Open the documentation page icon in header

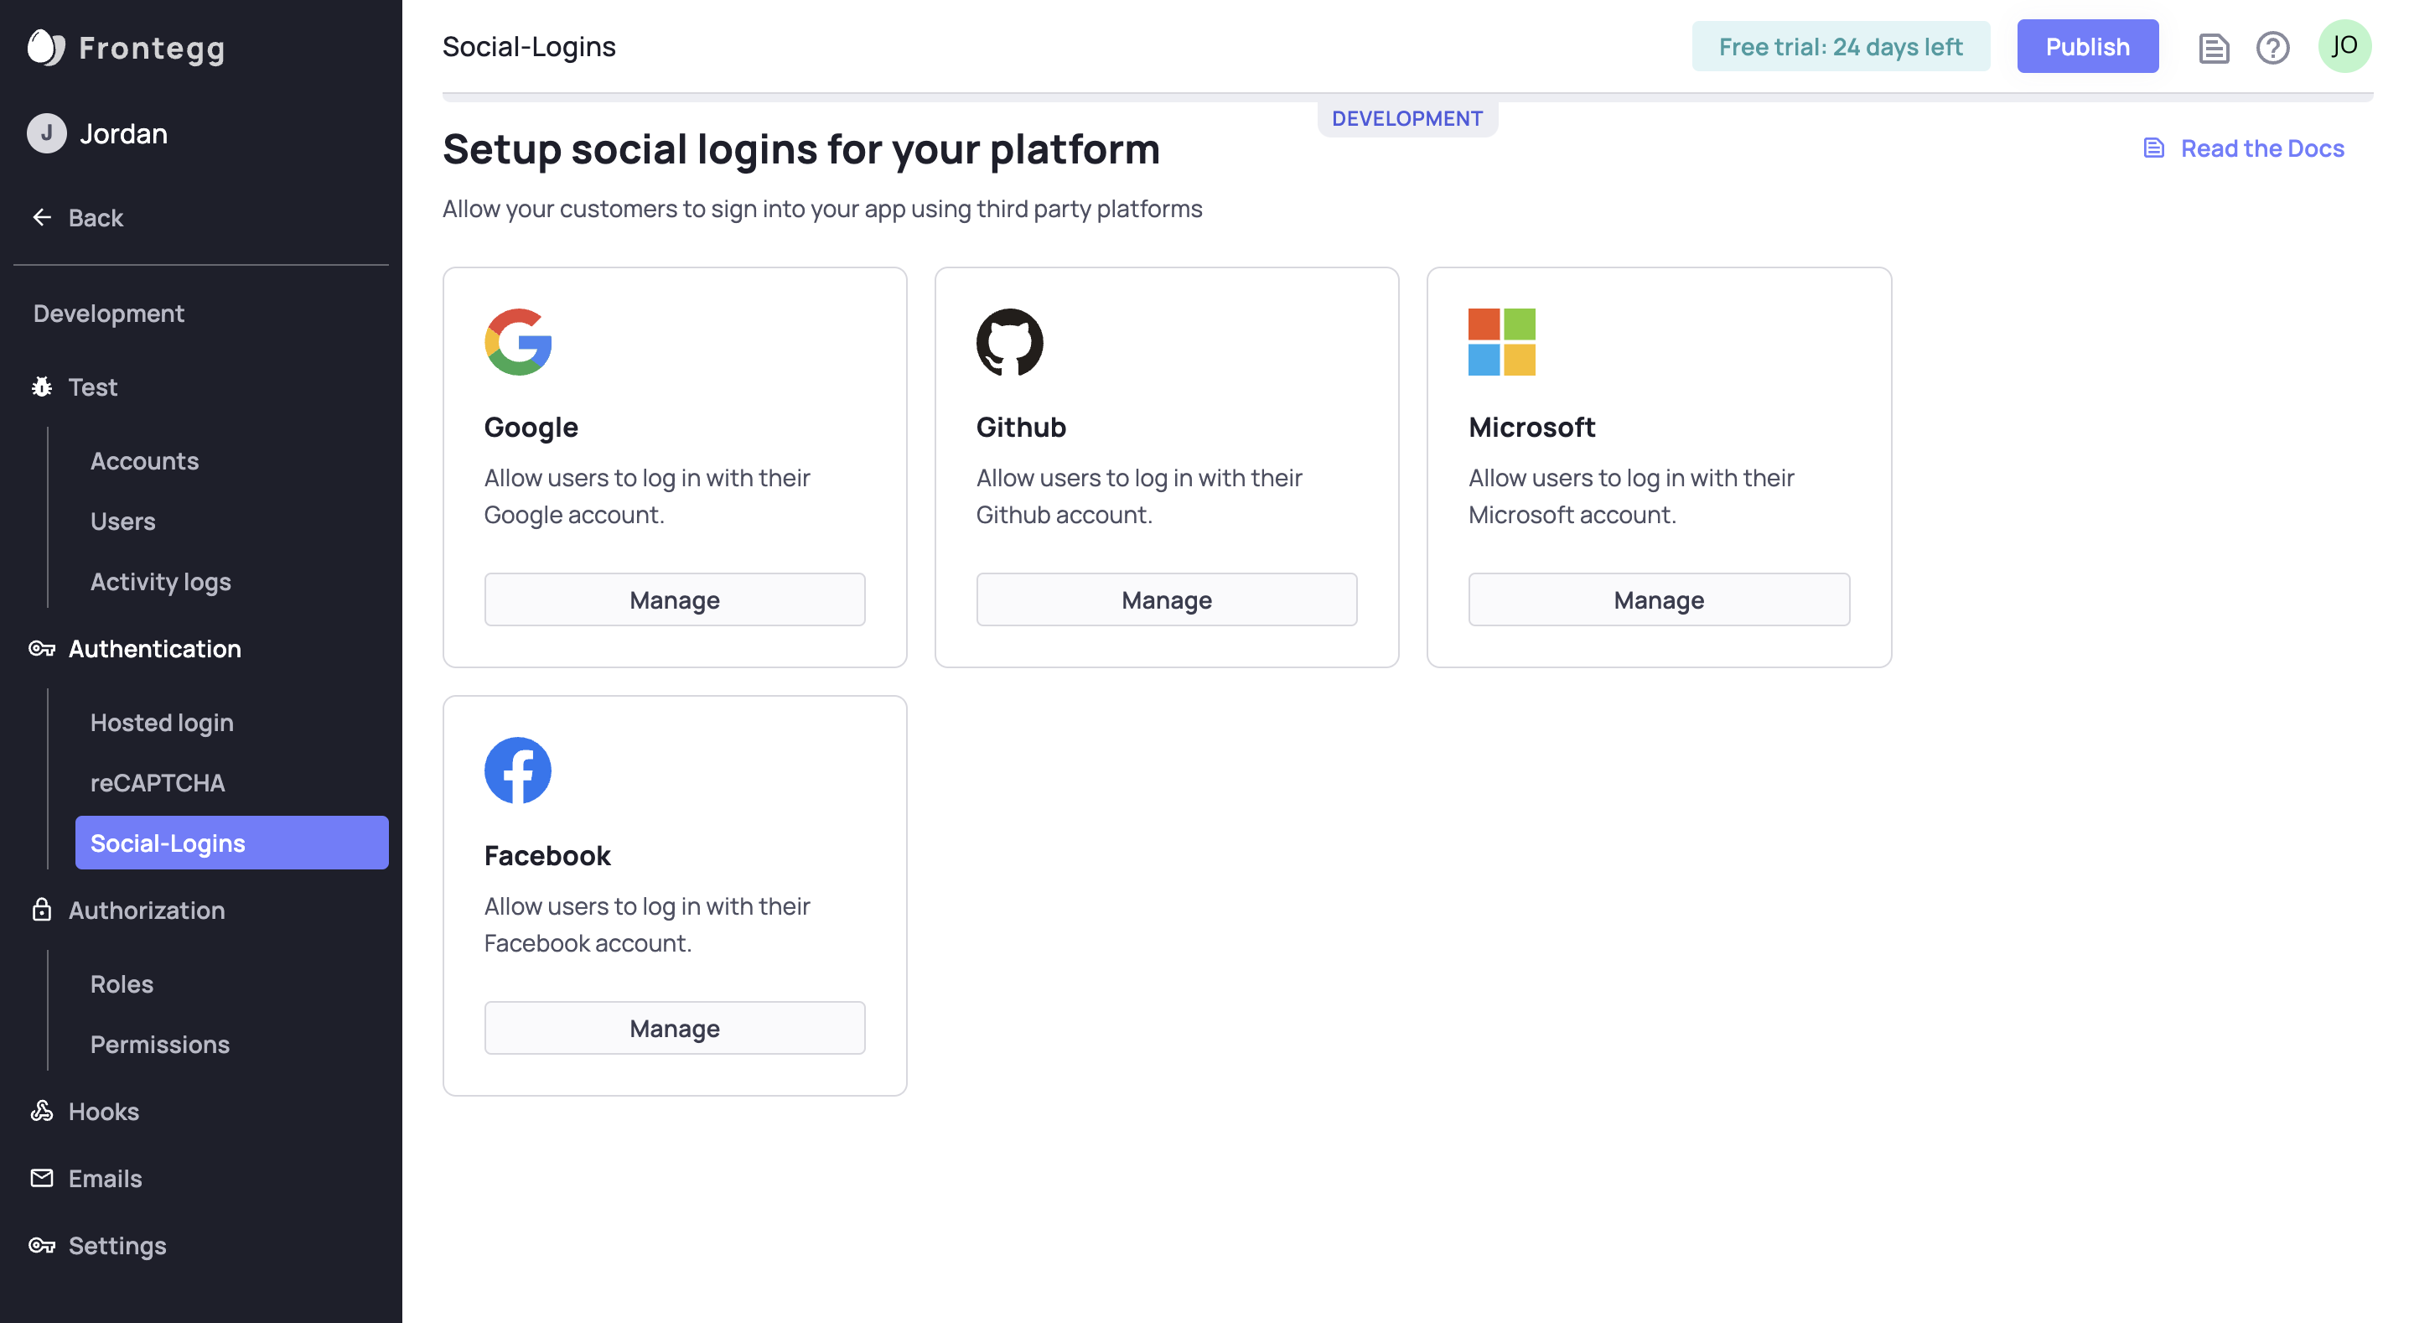point(2213,47)
